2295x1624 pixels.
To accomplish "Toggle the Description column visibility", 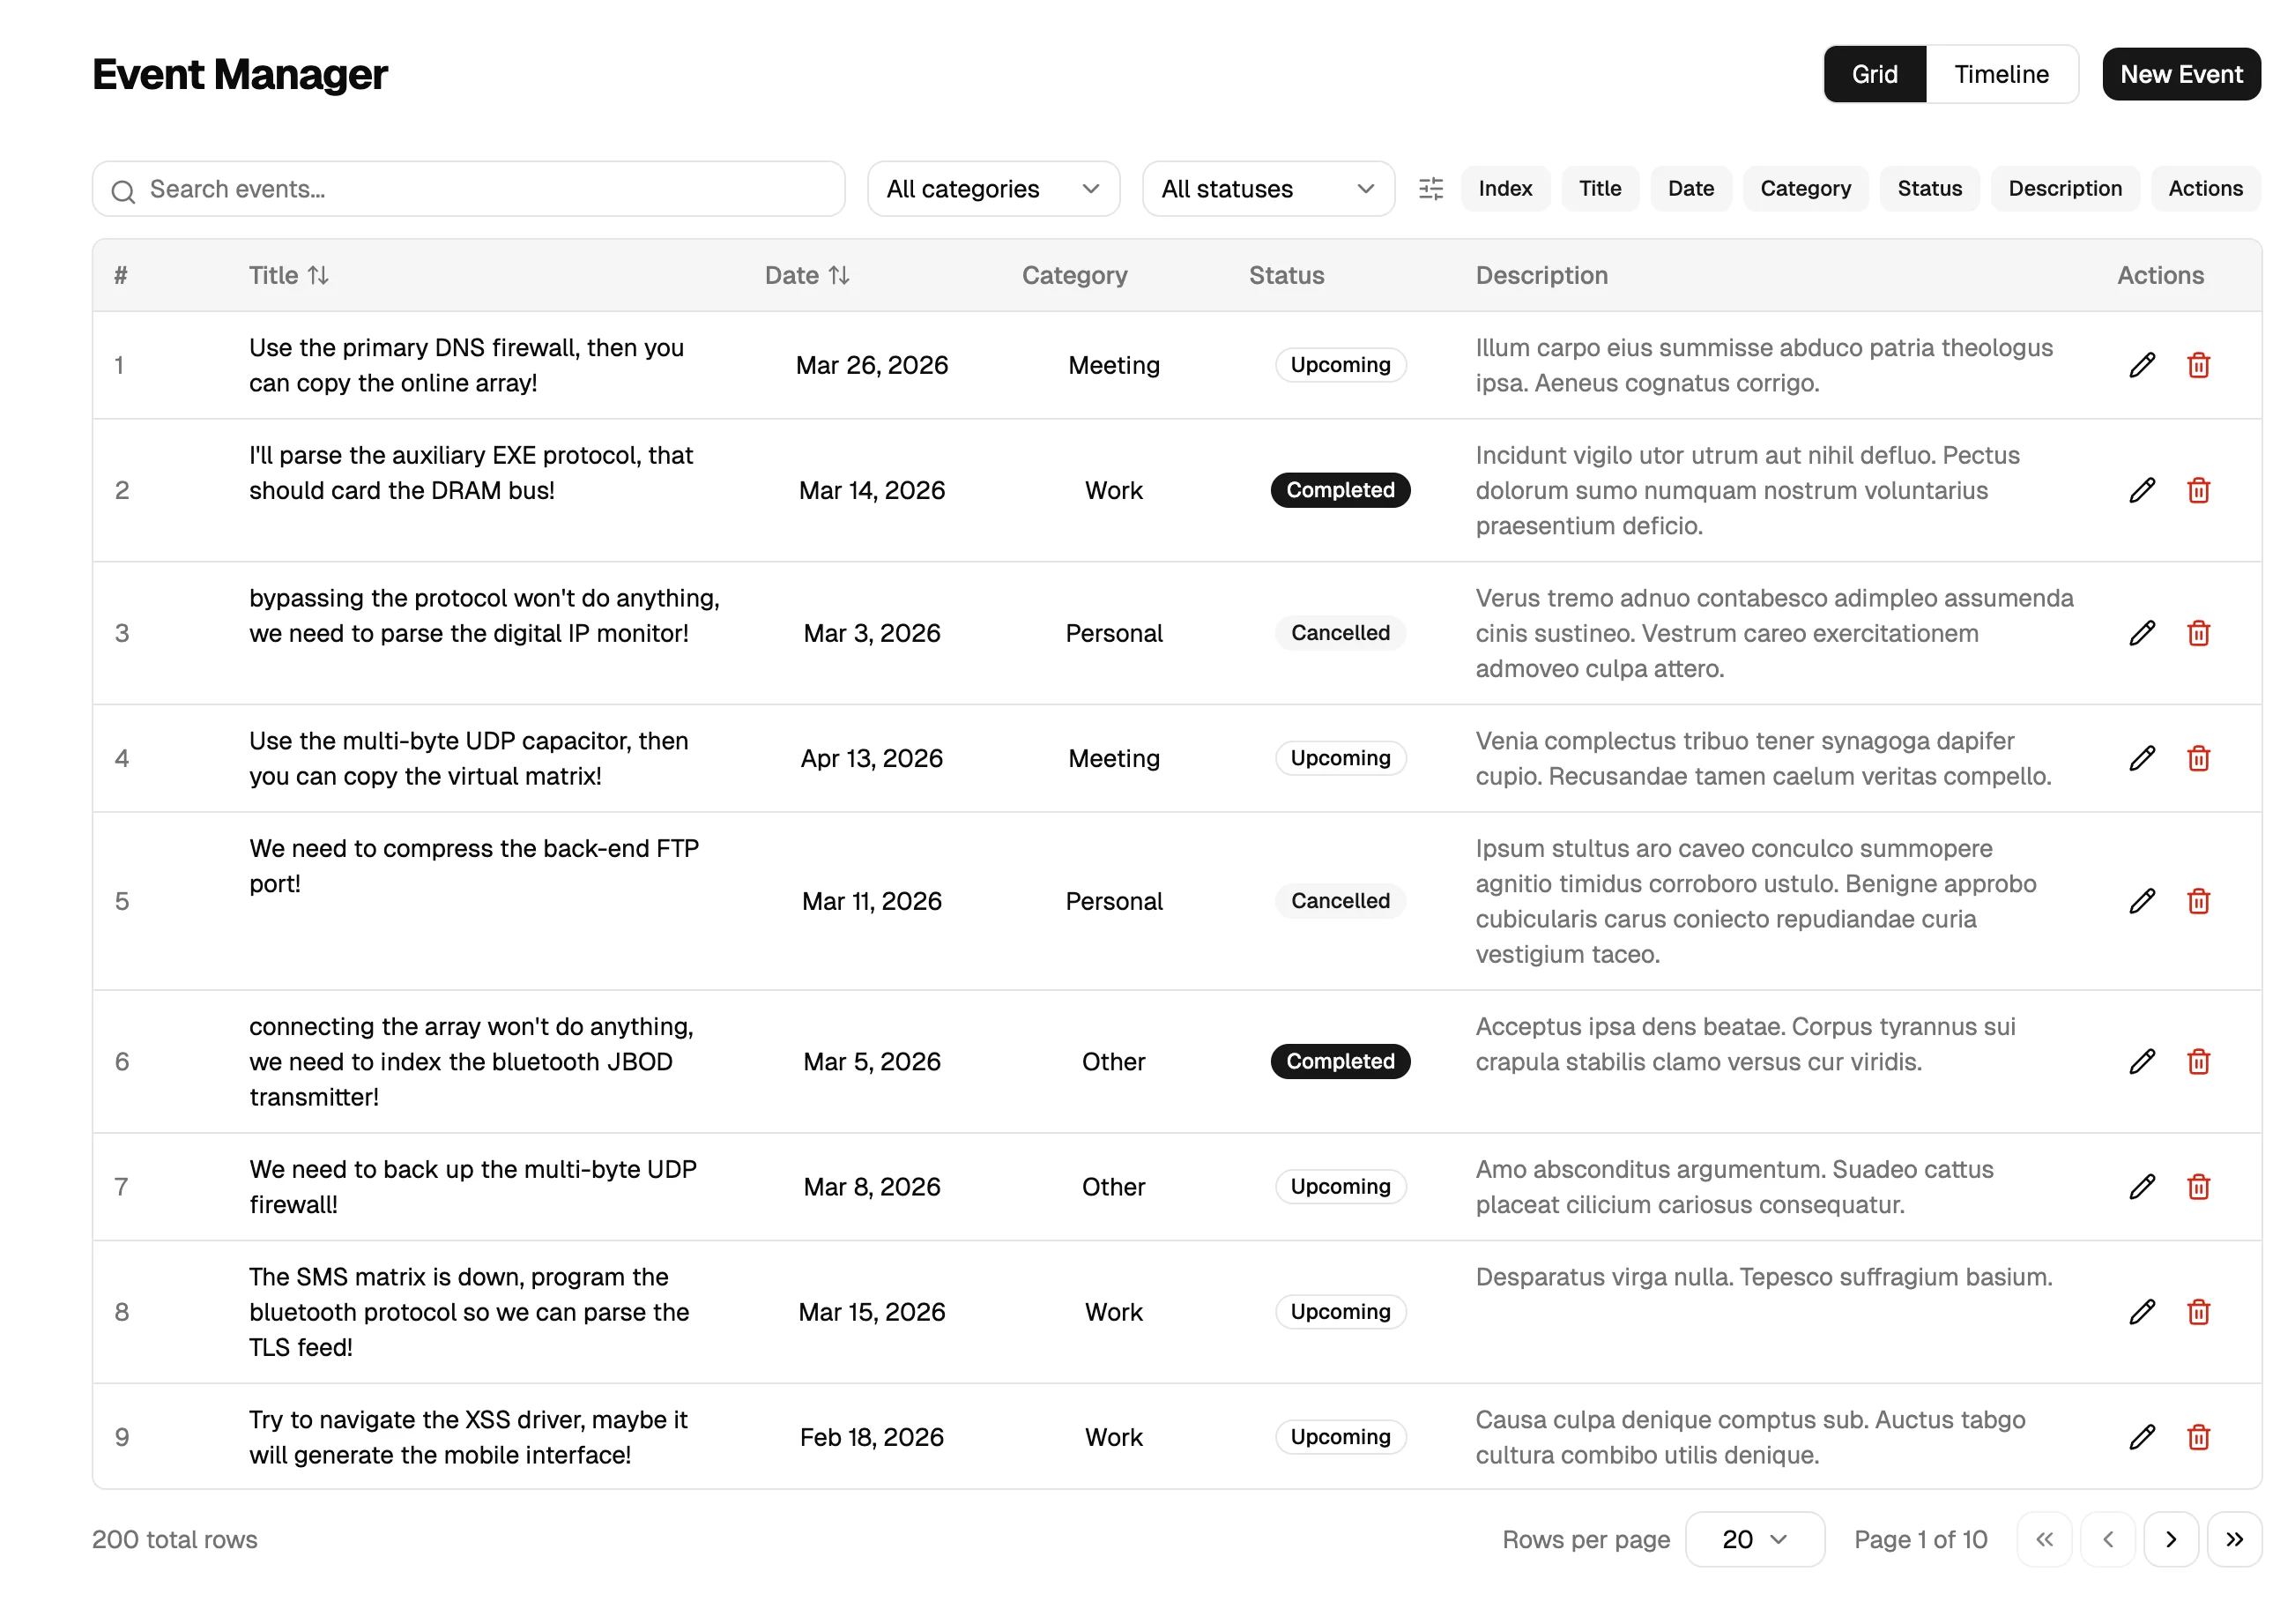I will click(x=2064, y=188).
